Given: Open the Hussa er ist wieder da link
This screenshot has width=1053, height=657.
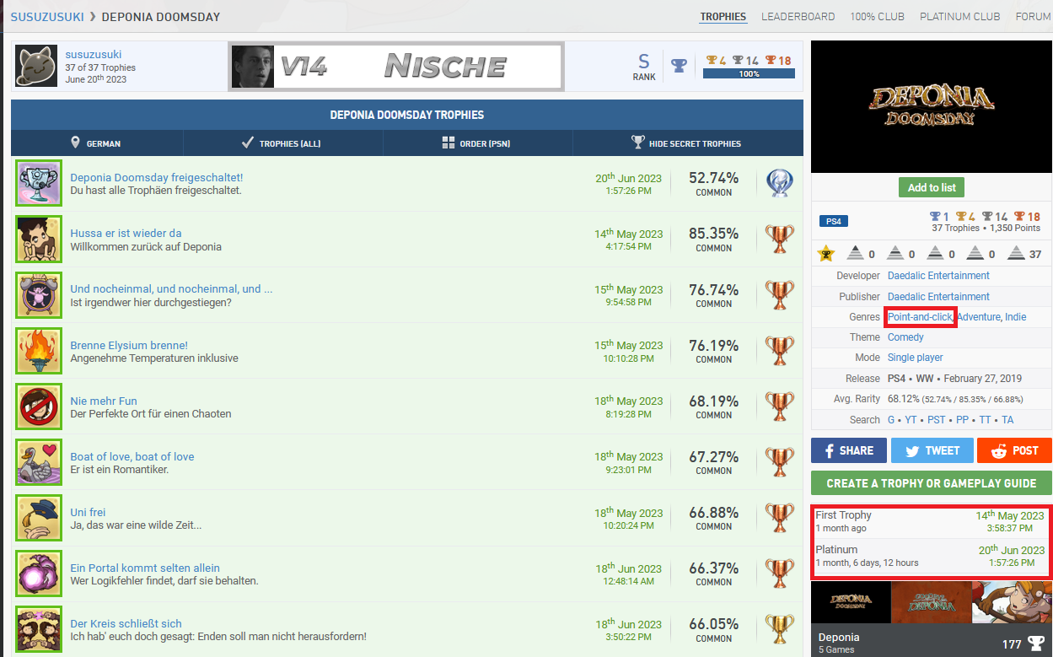Looking at the screenshot, I should [126, 233].
